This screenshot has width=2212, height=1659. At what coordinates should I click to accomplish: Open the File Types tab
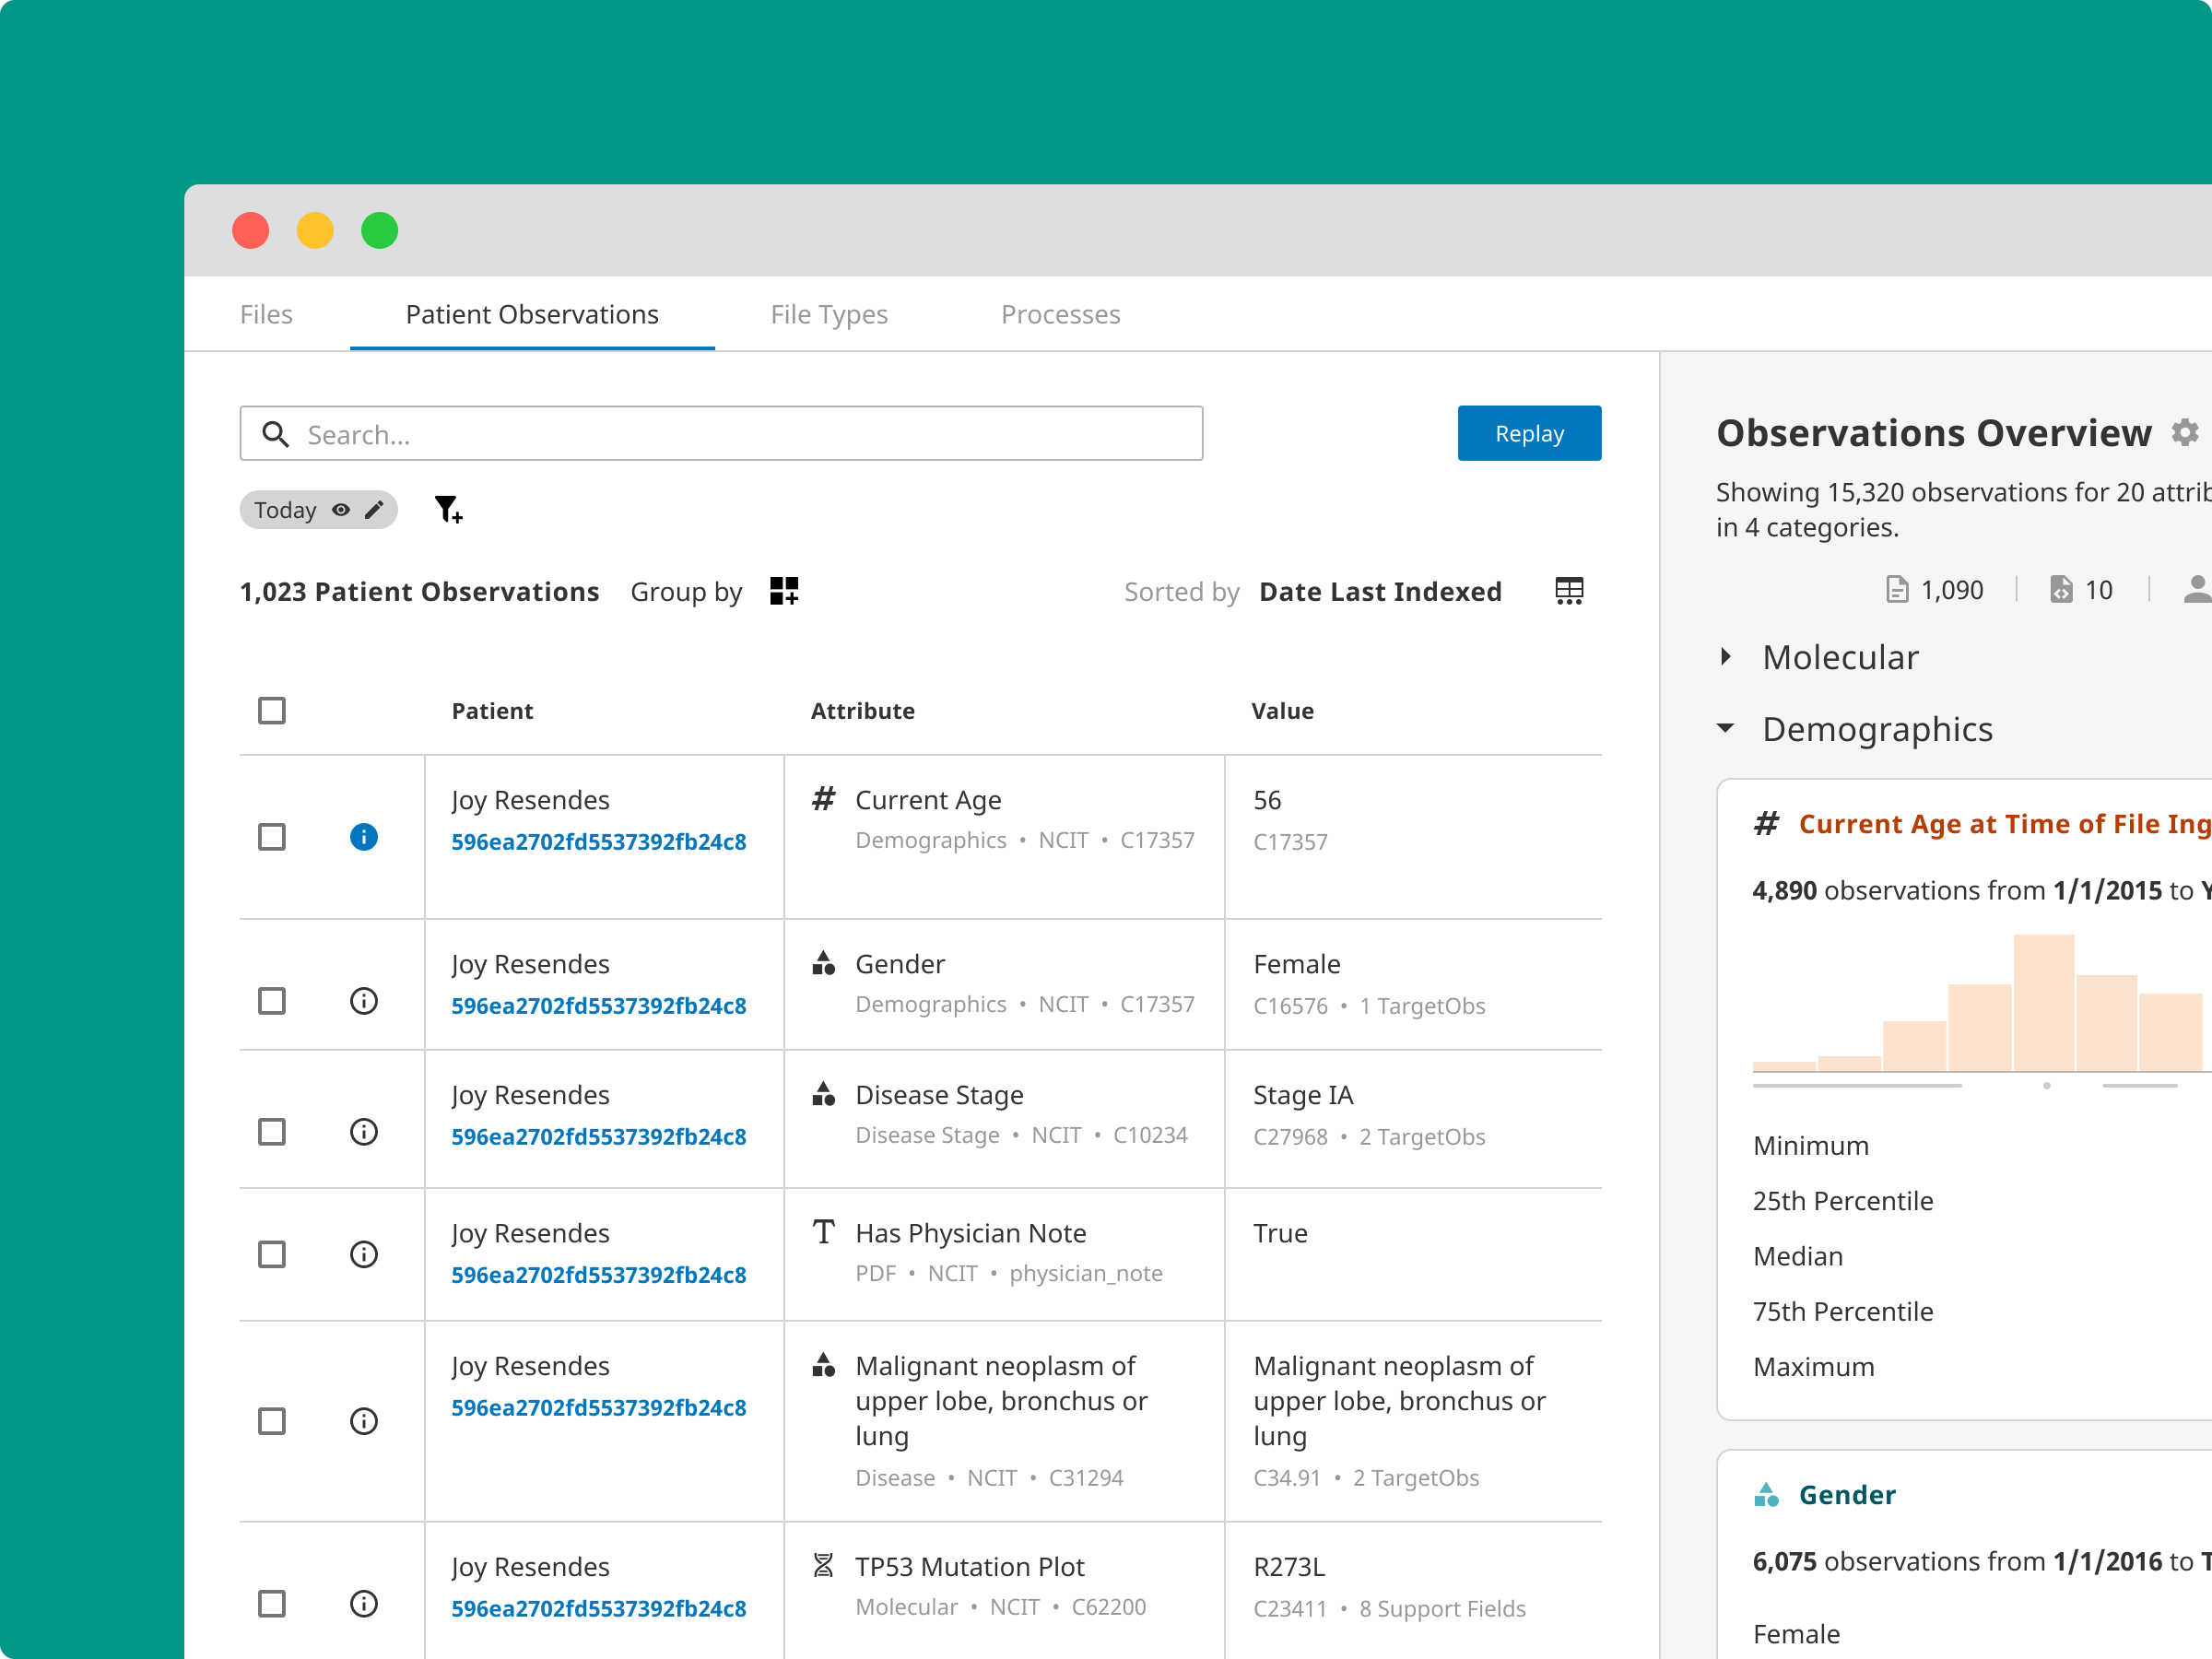(829, 315)
